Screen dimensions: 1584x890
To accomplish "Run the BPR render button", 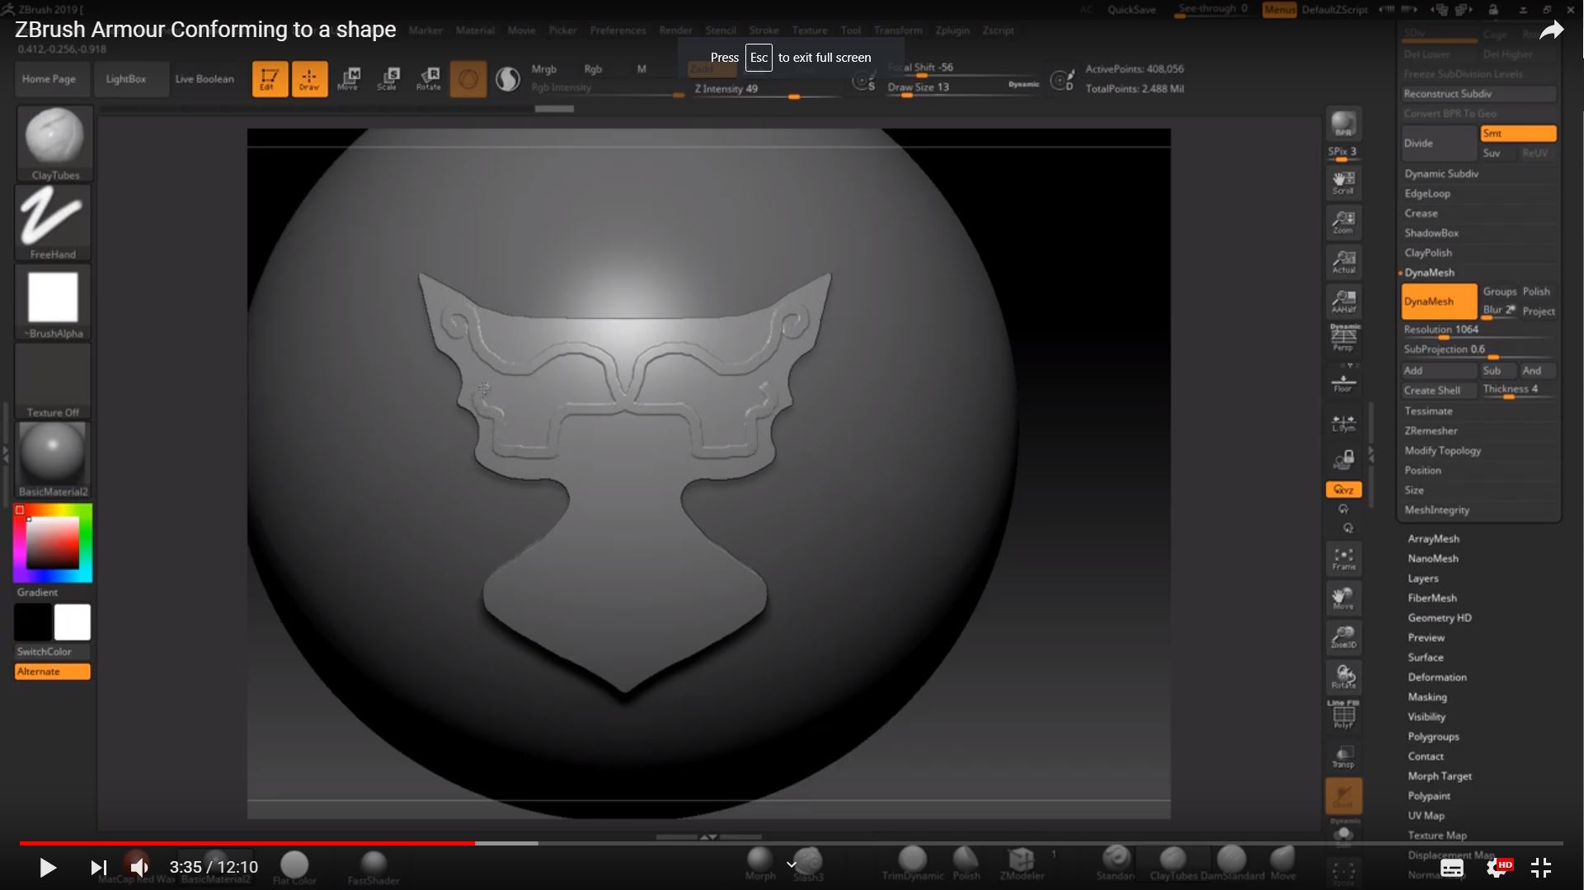I will point(1343,124).
